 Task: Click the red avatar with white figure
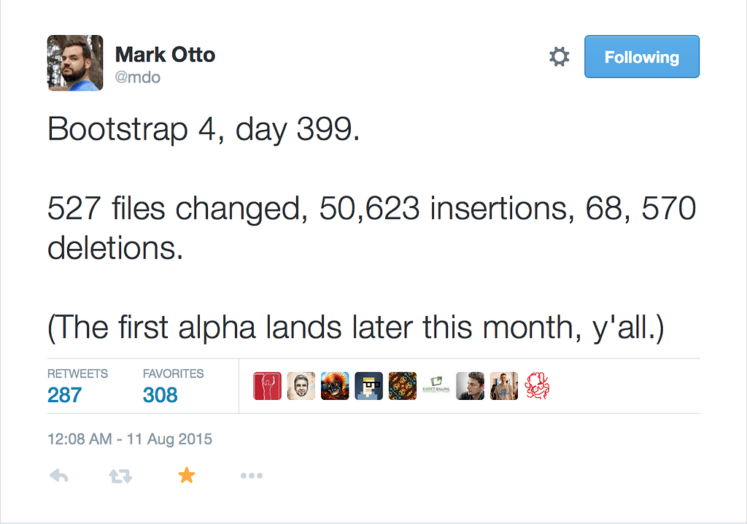click(267, 386)
